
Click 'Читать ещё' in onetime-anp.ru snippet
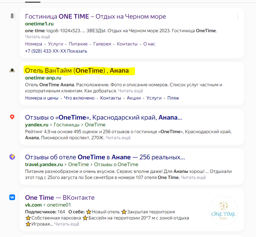click(130, 91)
